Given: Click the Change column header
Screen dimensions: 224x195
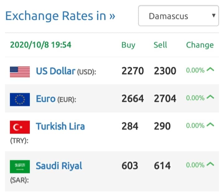Looking at the screenshot, I should tap(200, 45).
